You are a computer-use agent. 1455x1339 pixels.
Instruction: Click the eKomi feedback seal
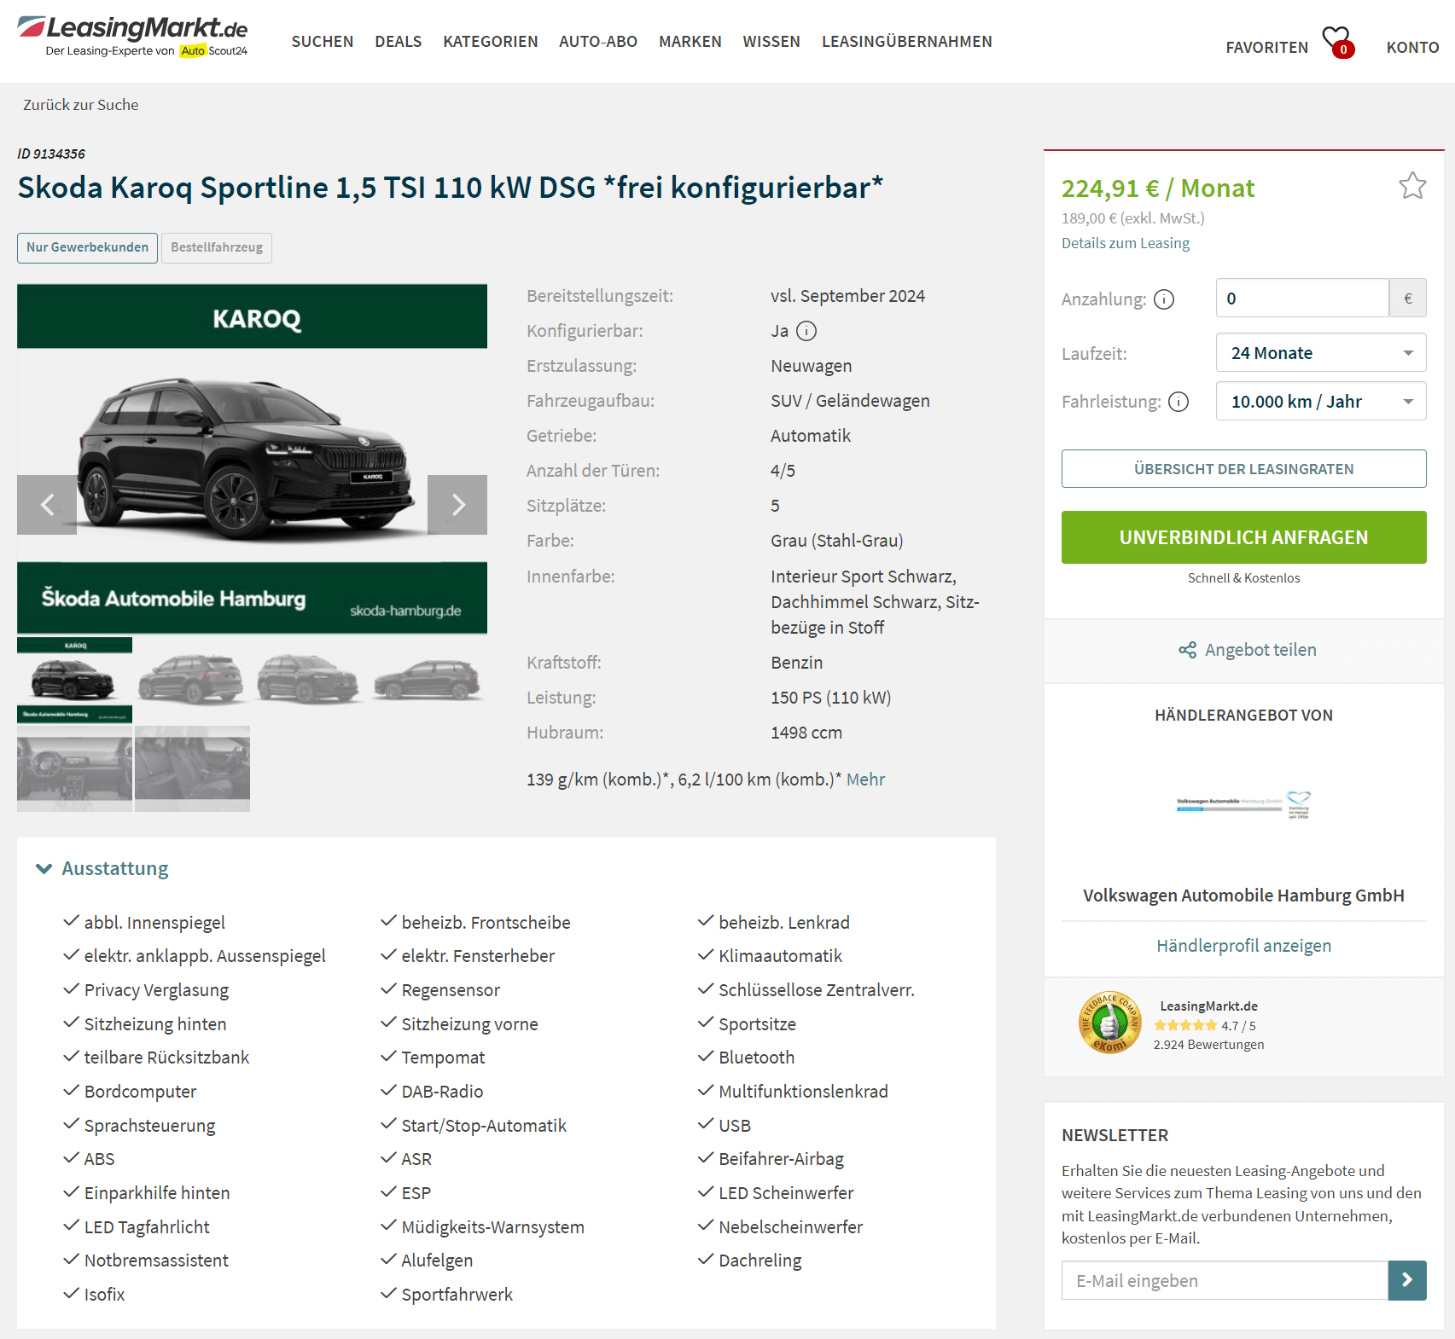pyautogui.click(x=1109, y=1023)
